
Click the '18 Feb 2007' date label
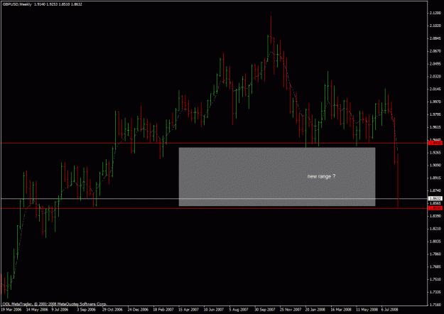(x=163, y=310)
